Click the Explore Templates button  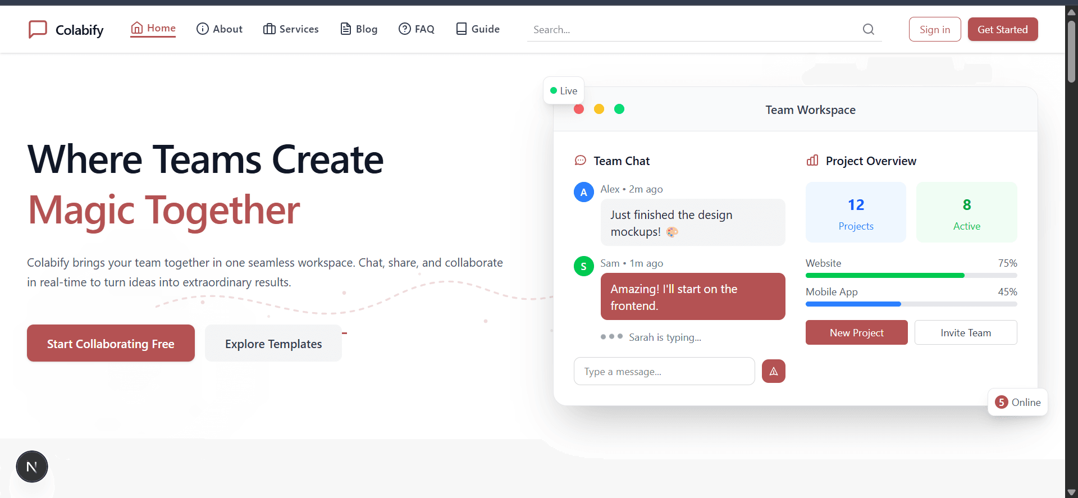273,343
